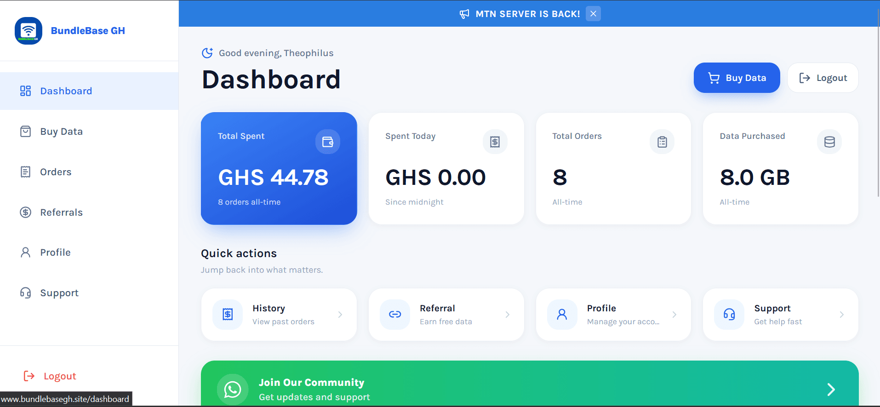
Task: Click the GHS 0.00 spent today value
Action: tap(435, 178)
